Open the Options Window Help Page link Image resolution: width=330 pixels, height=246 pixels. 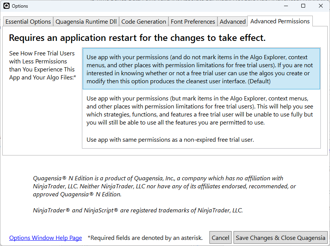[46, 238]
